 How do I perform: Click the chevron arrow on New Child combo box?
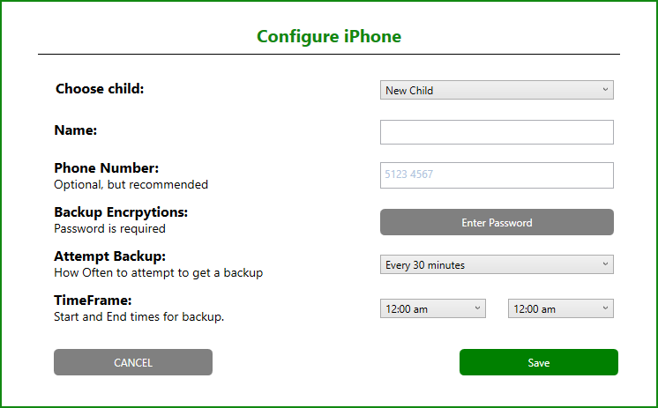pyautogui.click(x=605, y=89)
